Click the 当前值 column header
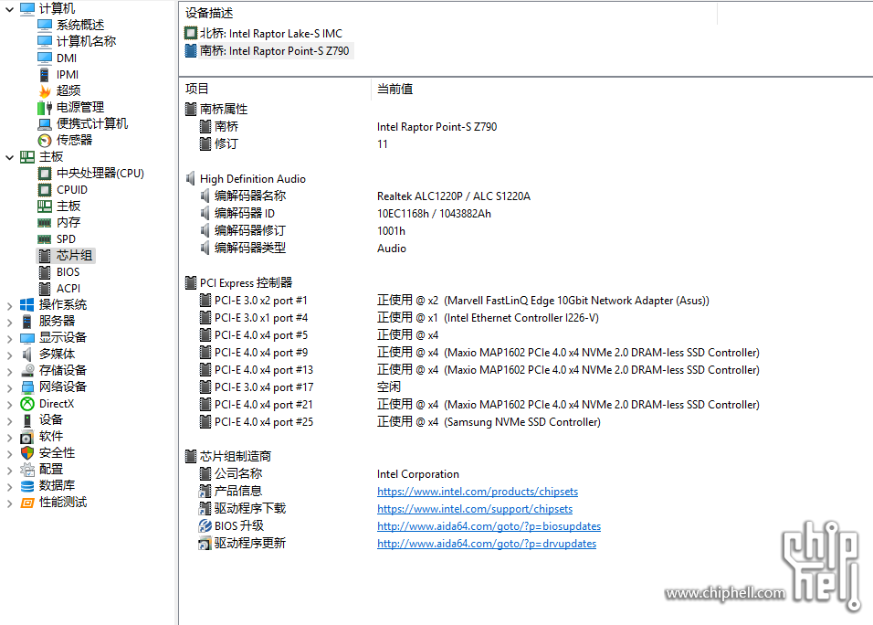This screenshot has width=873, height=625. pyautogui.click(x=394, y=90)
